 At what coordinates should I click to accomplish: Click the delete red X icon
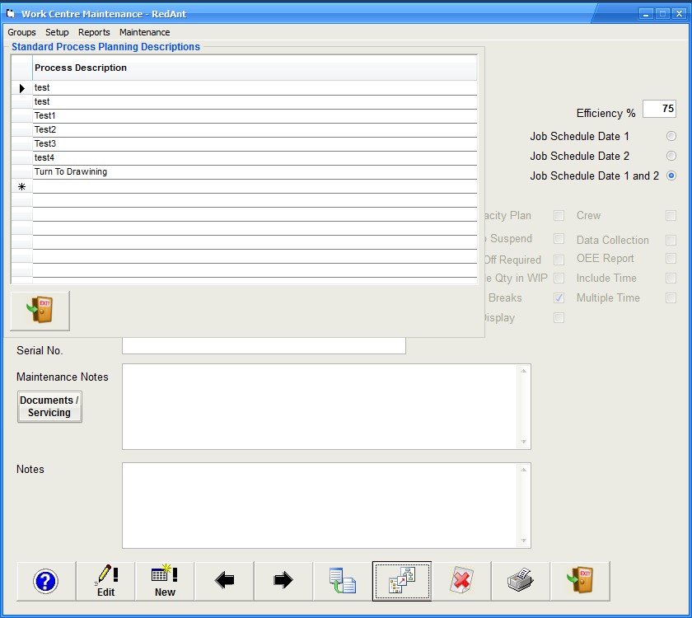click(x=461, y=581)
